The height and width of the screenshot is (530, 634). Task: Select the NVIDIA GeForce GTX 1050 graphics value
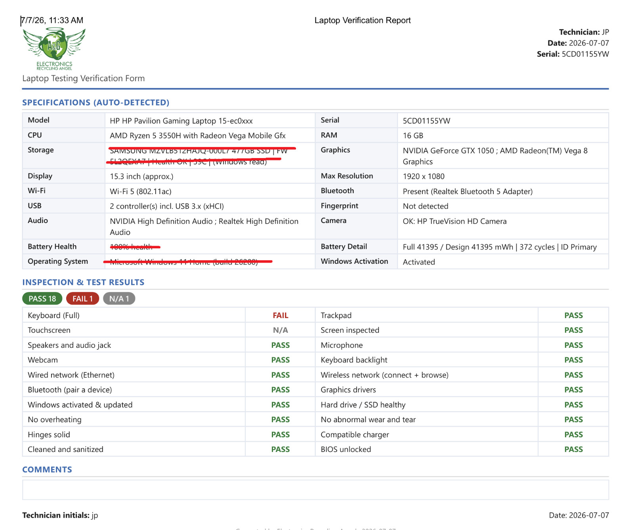point(495,156)
